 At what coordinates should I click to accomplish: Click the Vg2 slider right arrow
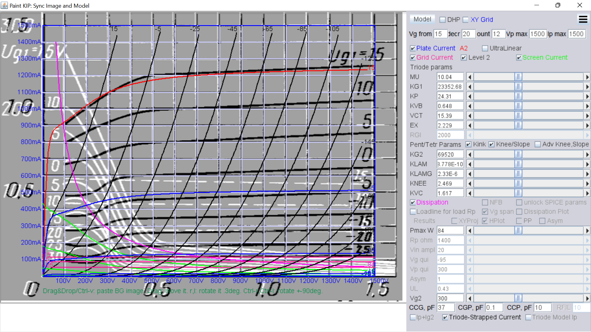587,298
